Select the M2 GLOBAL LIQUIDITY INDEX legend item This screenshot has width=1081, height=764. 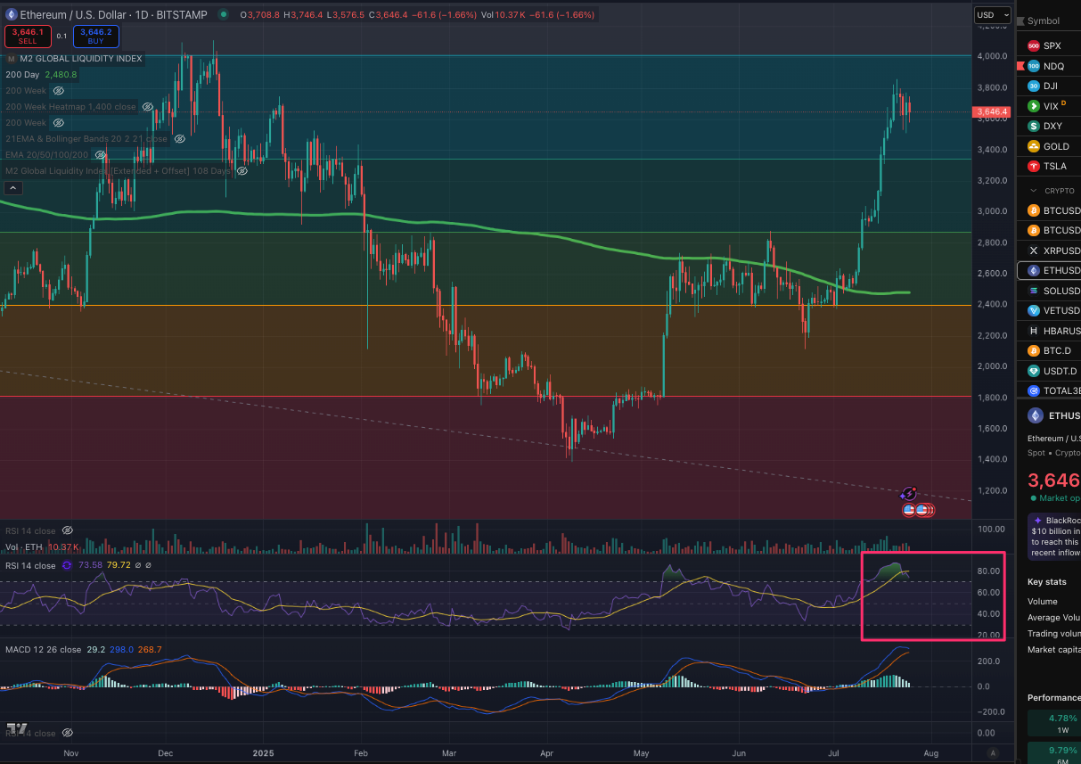tap(80, 59)
